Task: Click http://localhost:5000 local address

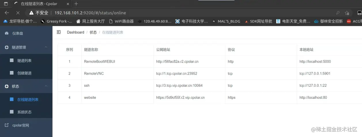Action: (315, 61)
